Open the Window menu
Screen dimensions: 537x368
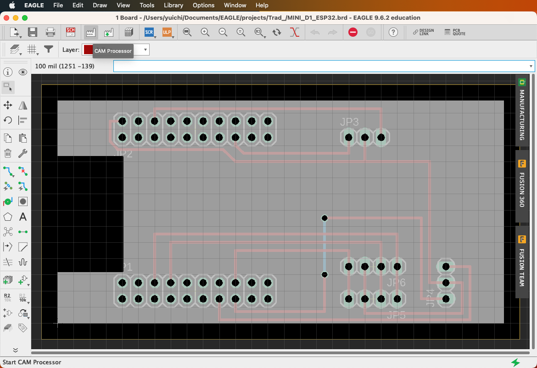(x=235, y=5)
